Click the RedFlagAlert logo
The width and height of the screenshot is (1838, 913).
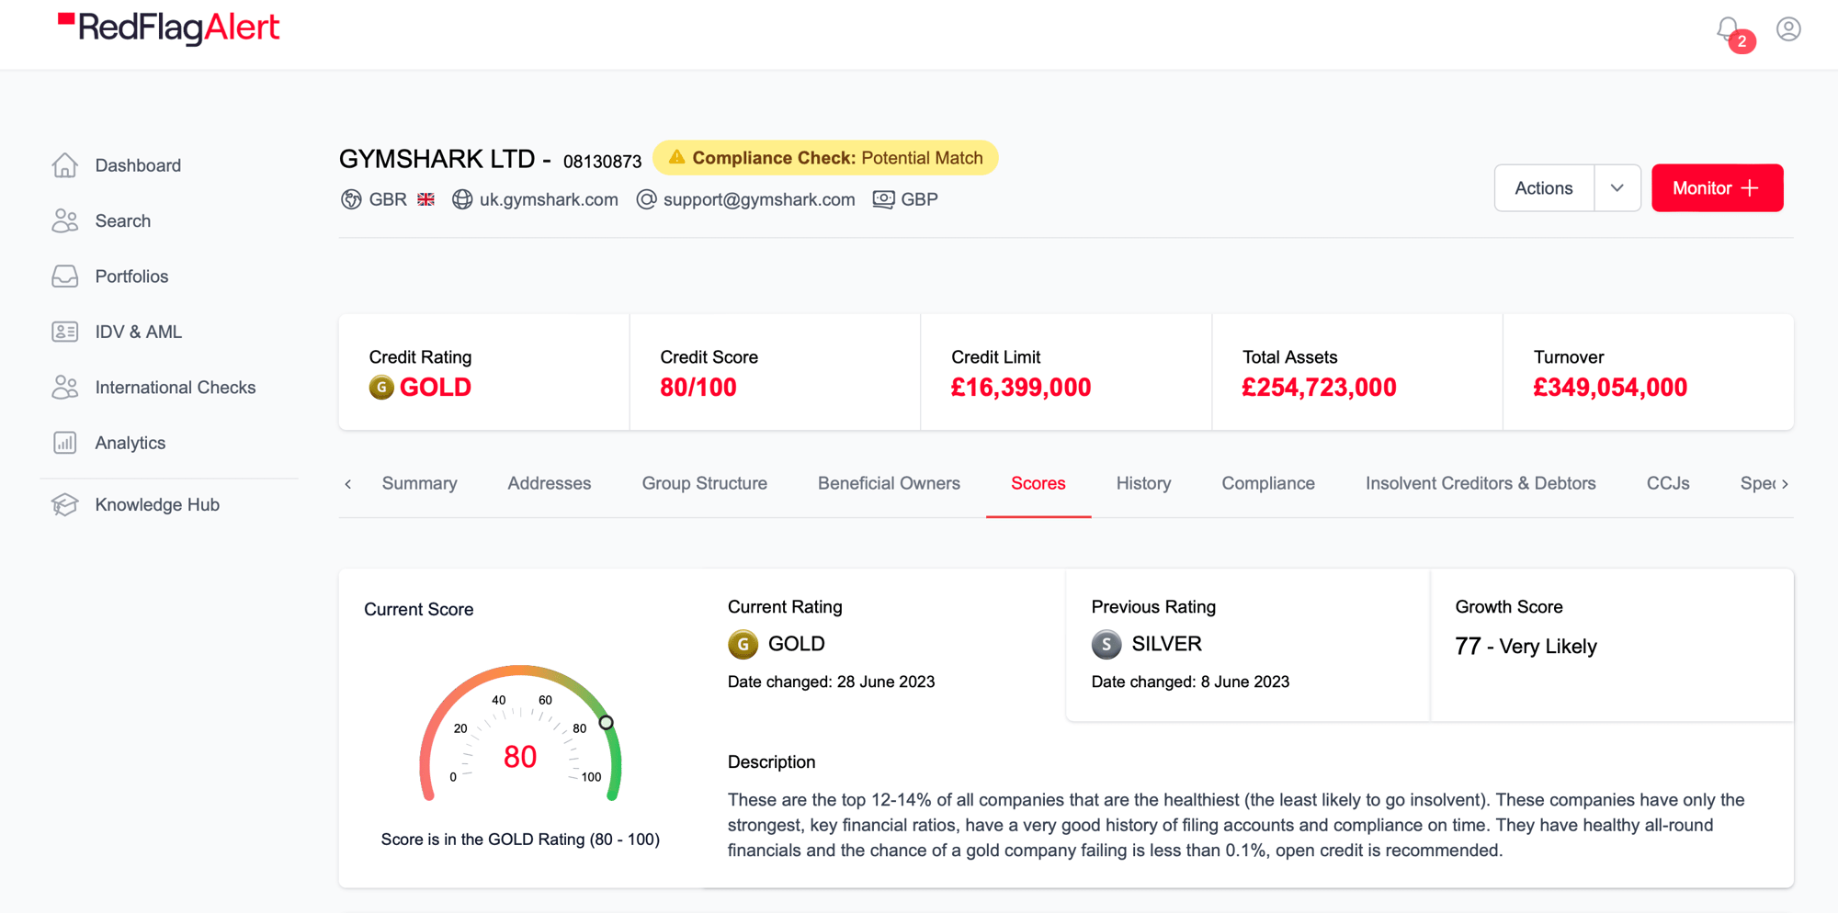tap(169, 28)
